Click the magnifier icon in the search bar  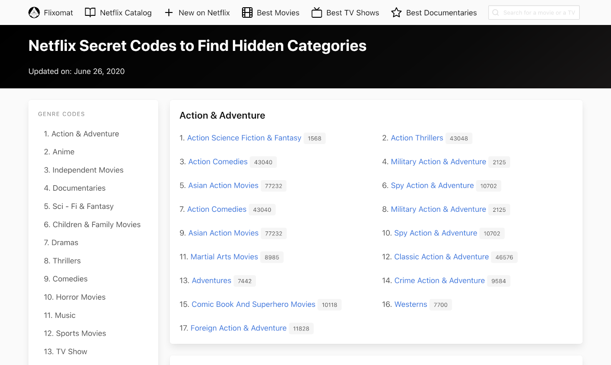(496, 12)
